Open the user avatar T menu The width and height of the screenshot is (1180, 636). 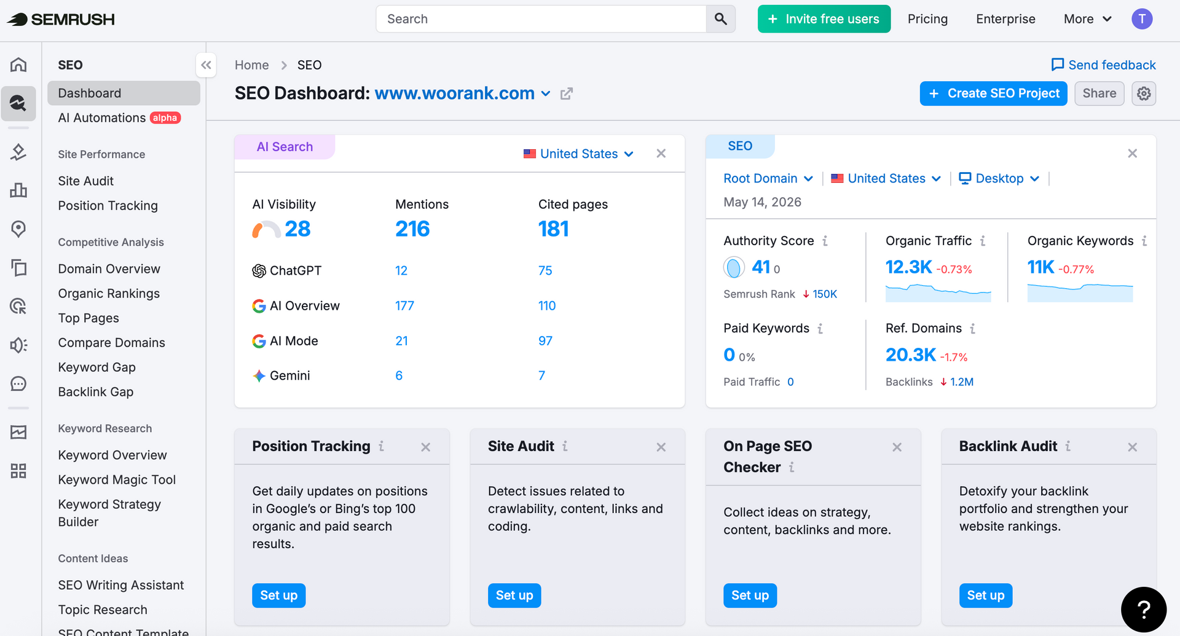[1142, 19]
